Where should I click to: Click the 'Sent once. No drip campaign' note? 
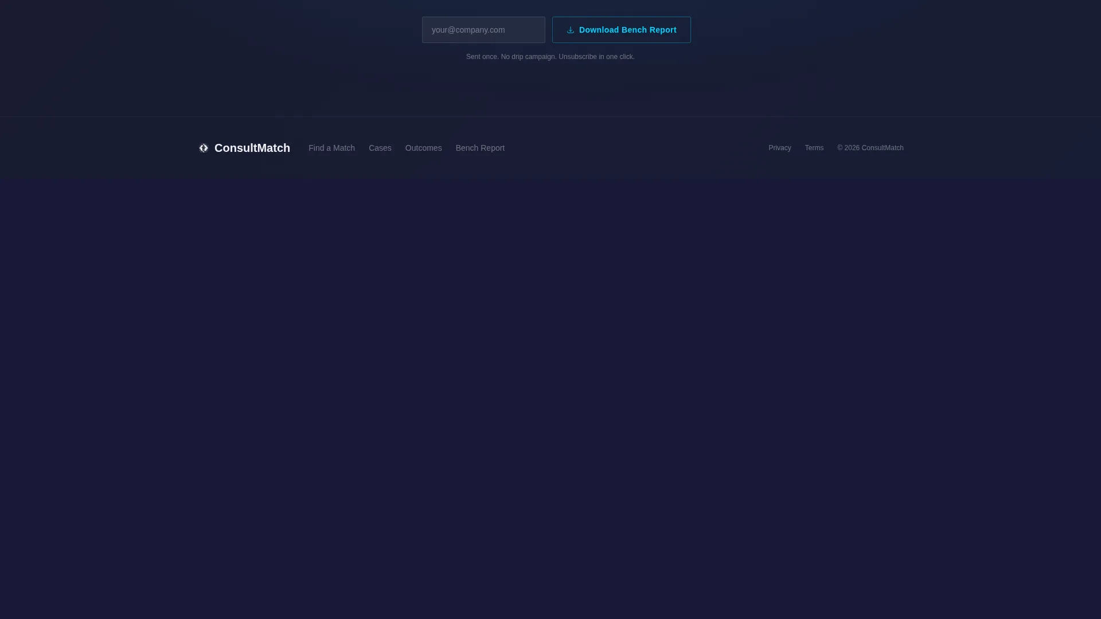coord(550,57)
